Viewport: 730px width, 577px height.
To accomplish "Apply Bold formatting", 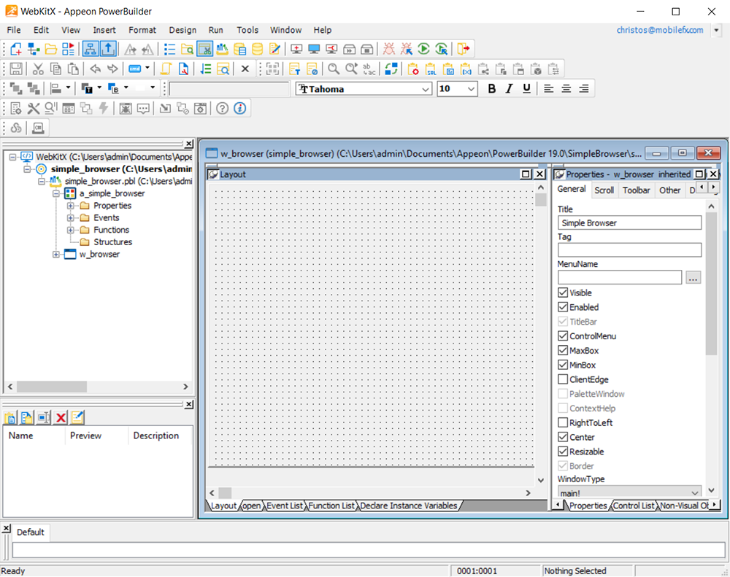I will click(491, 88).
